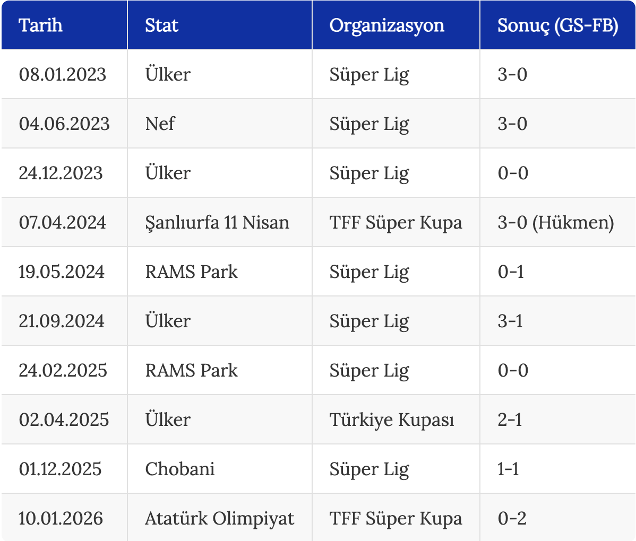
Task: Click the Atatürk Olimpiyat cell
Action: [x=220, y=518]
